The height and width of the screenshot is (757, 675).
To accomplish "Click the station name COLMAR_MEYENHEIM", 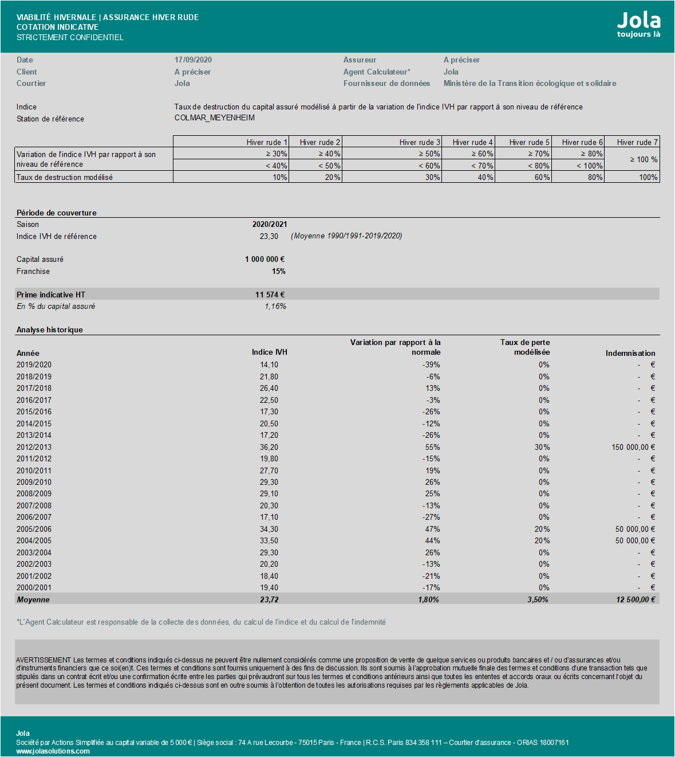I will (215, 117).
